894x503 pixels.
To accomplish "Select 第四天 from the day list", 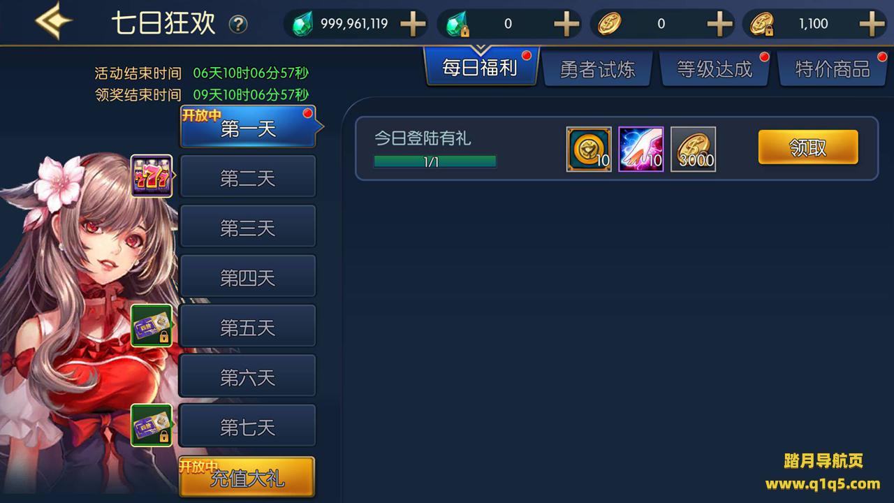I will click(248, 277).
